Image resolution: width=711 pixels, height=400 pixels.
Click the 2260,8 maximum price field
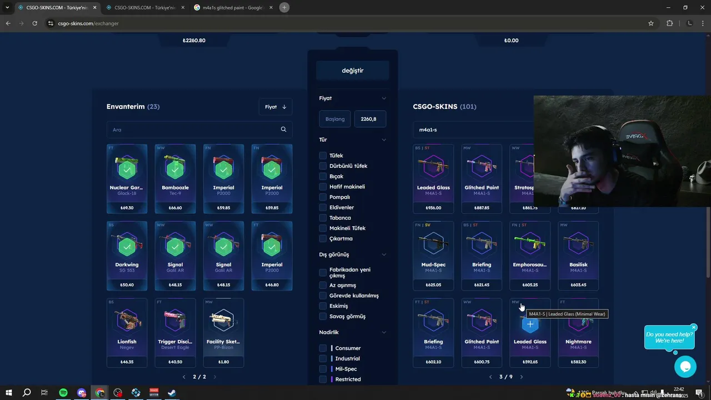(370, 119)
